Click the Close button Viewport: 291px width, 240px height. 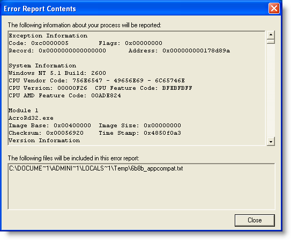(x=255, y=220)
